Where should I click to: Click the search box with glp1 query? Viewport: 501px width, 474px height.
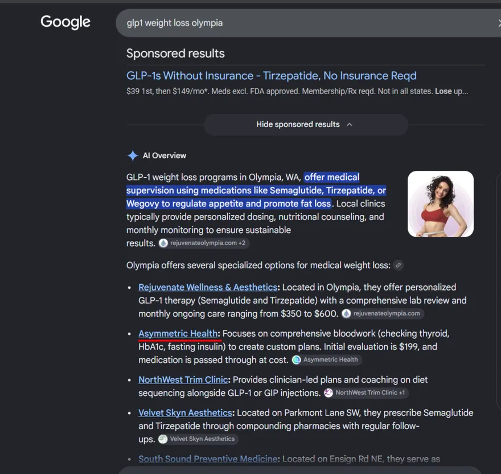click(308, 23)
